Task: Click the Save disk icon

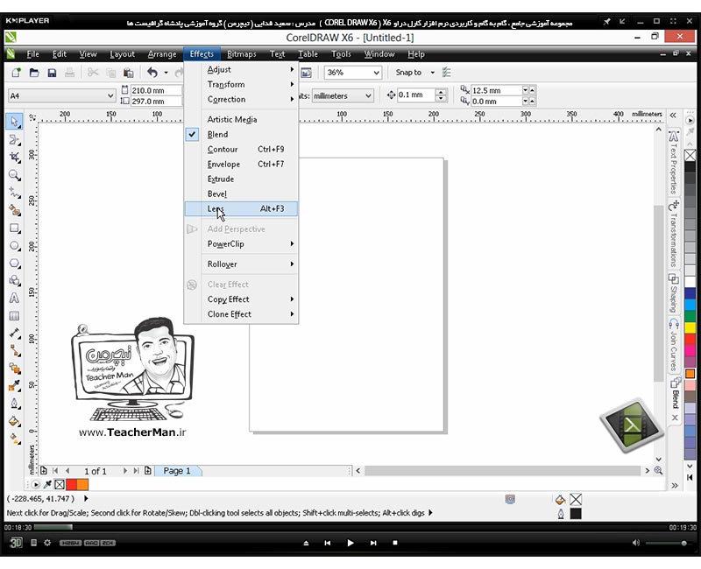Action: tap(52, 73)
